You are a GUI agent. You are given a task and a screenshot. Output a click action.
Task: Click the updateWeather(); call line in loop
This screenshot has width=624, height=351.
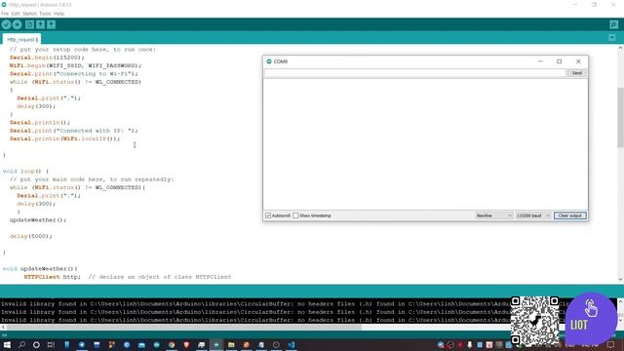[38, 220]
